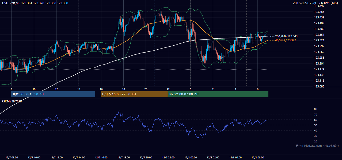Click price axis label 123.174
Viewport: 342px width, 160px height.
point(319,69)
